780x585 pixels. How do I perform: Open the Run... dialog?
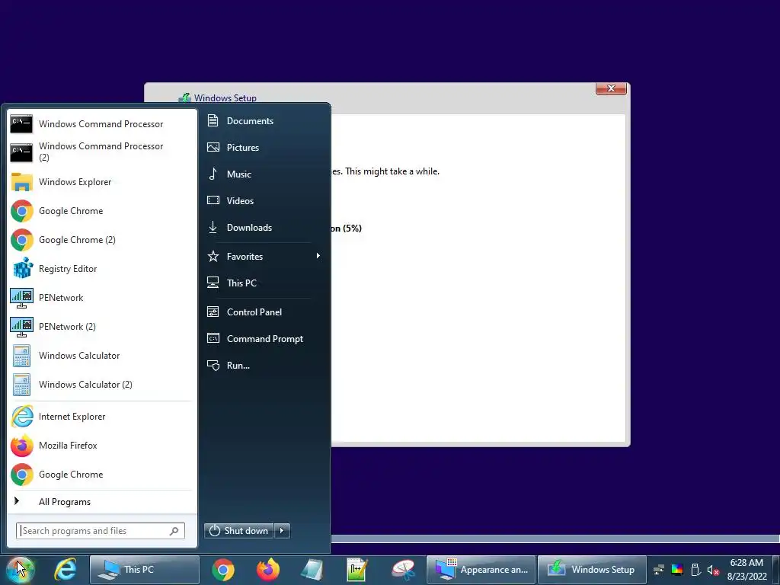coord(264,365)
